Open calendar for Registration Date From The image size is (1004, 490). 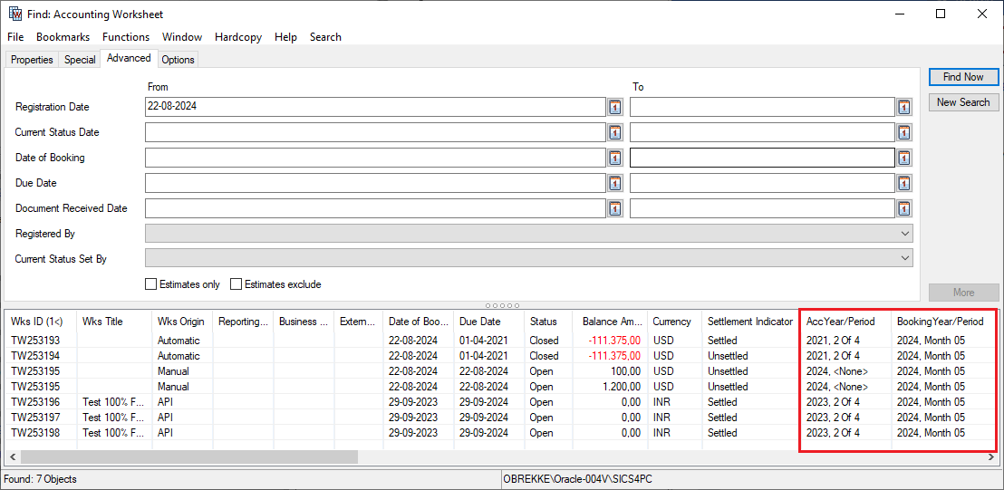click(x=614, y=107)
